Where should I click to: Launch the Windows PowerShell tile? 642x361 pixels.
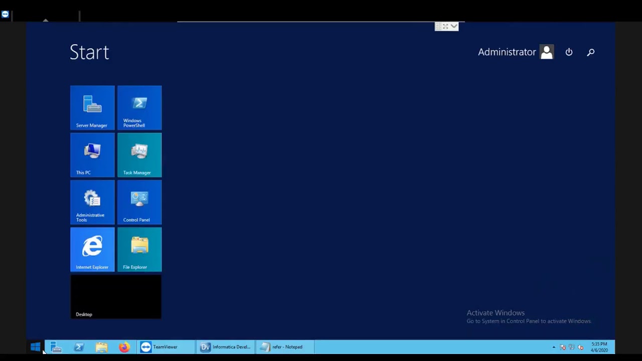tap(139, 108)
